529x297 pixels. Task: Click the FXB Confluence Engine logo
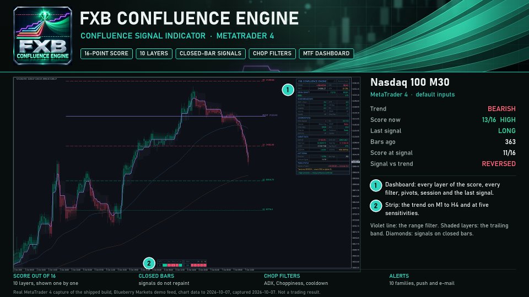click(x=42, y=35)
